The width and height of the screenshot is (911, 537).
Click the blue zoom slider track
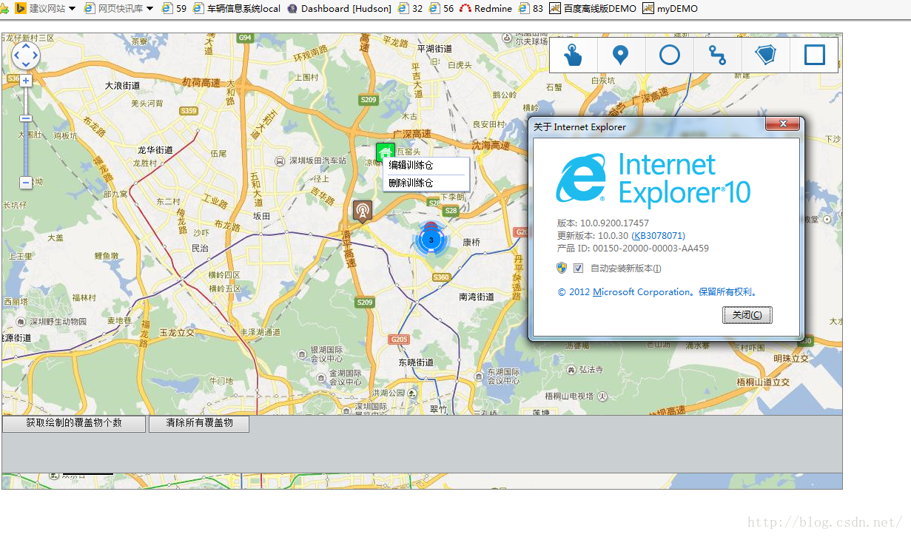tap(26, 149)
